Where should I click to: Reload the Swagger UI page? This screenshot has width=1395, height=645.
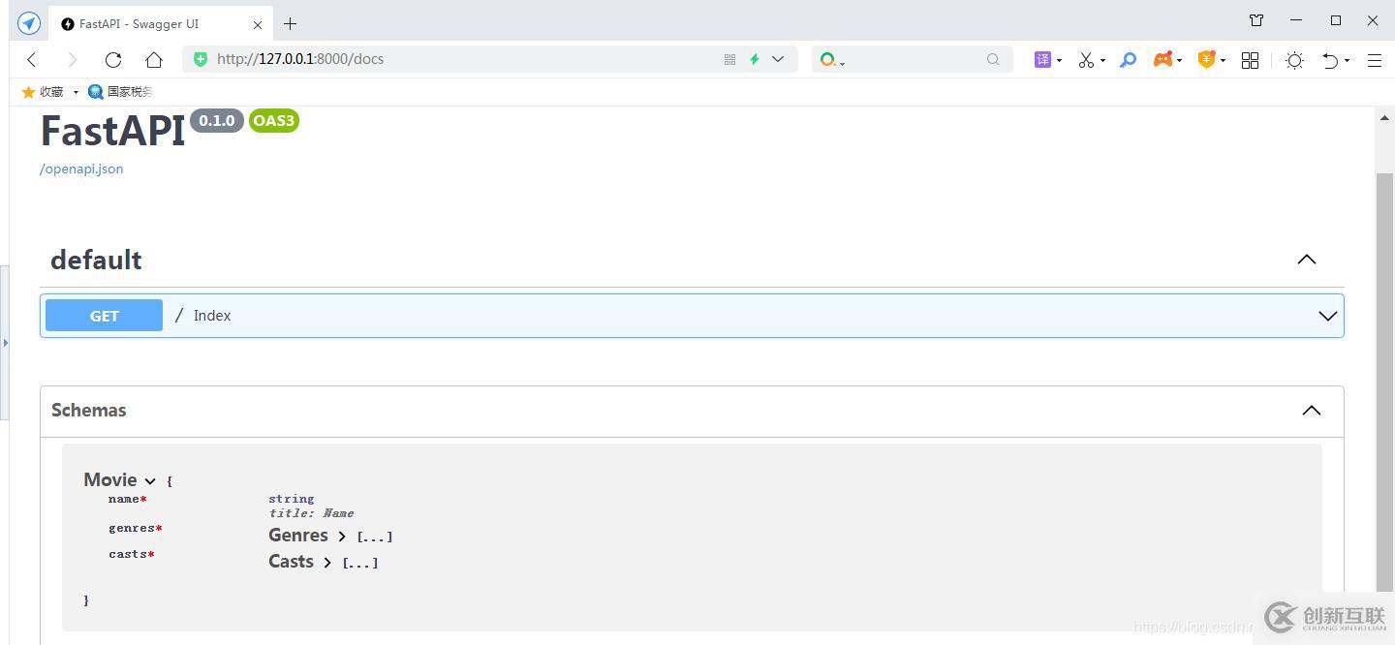coord(113,59)
